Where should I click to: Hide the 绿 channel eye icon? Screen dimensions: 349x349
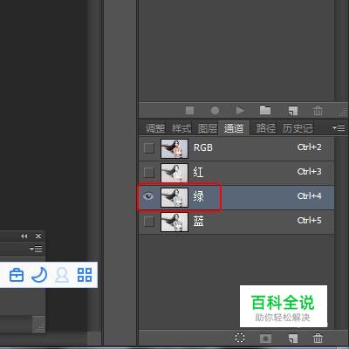(148, 196)
